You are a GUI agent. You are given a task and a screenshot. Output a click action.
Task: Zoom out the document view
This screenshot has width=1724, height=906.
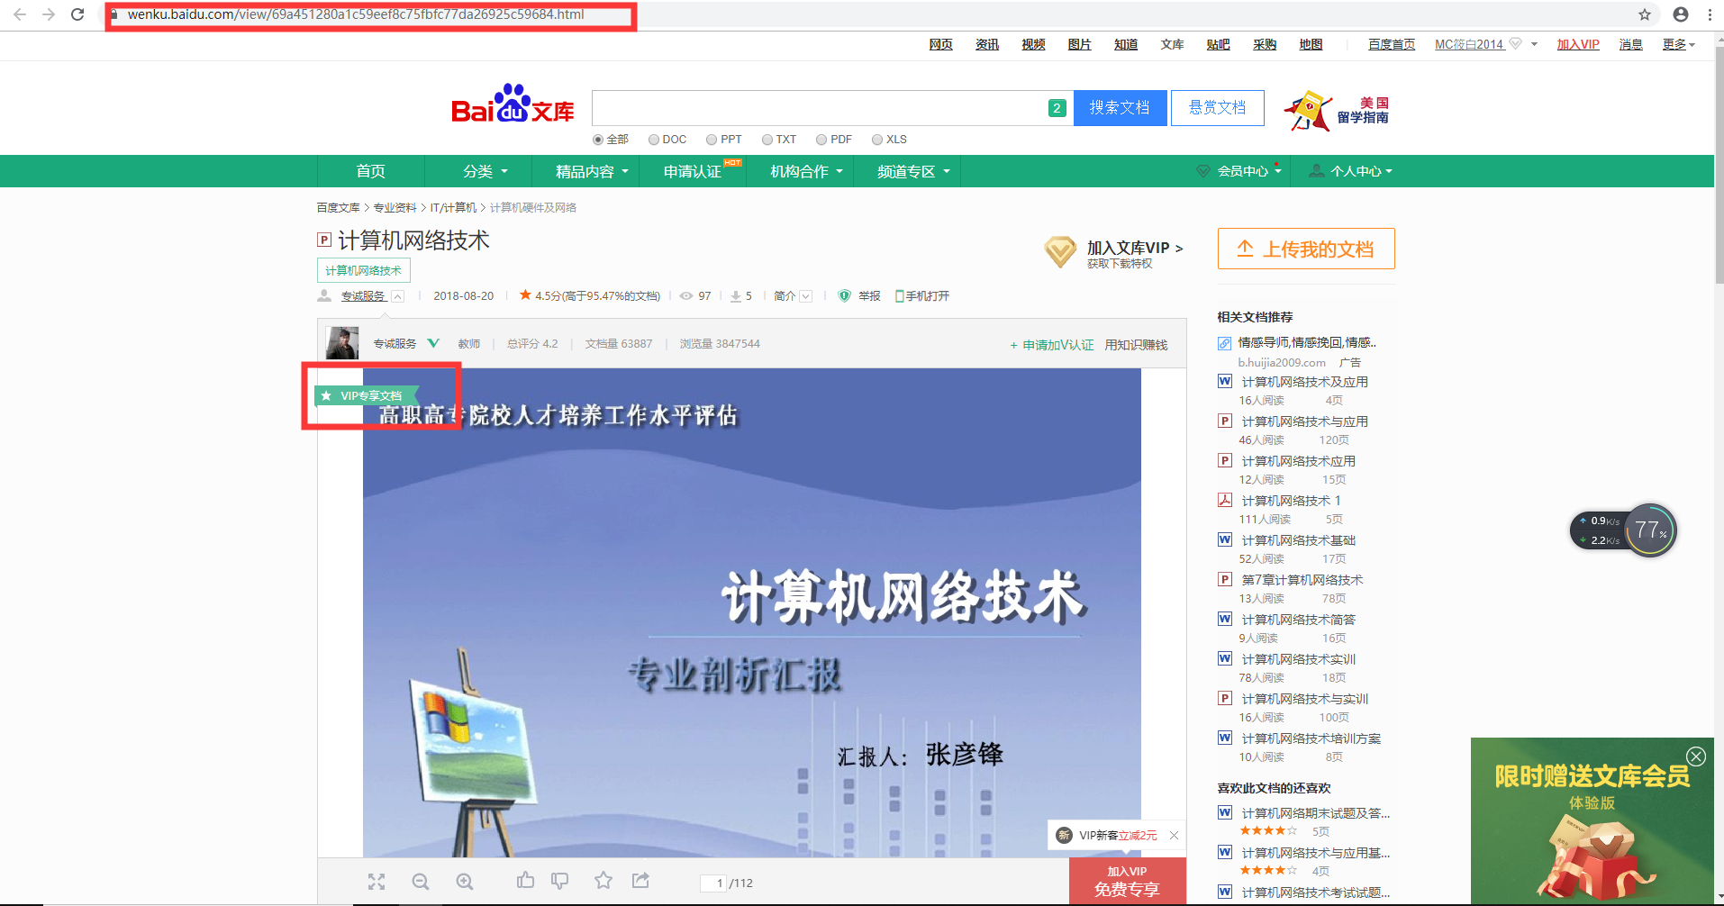tap(421, 882)
